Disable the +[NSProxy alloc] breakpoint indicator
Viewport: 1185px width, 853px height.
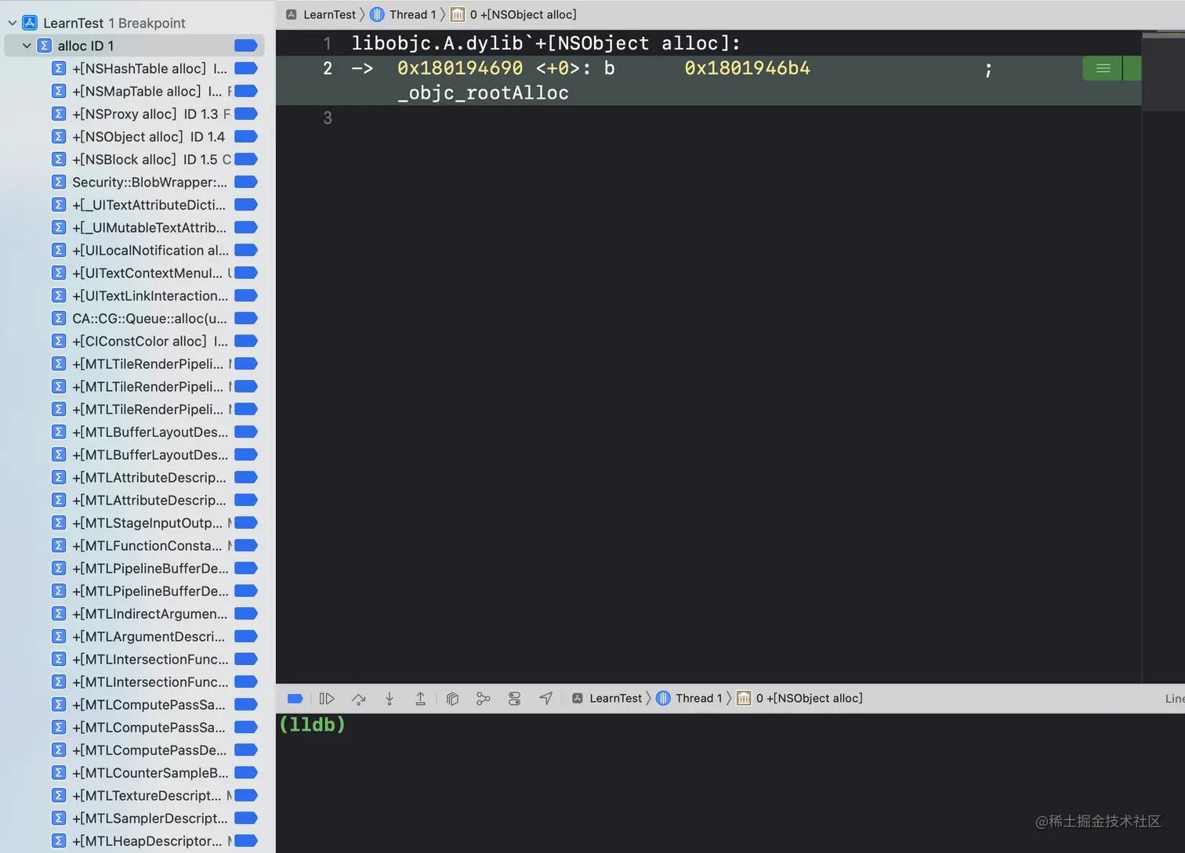pyautogui.click(x=246, y=114)
